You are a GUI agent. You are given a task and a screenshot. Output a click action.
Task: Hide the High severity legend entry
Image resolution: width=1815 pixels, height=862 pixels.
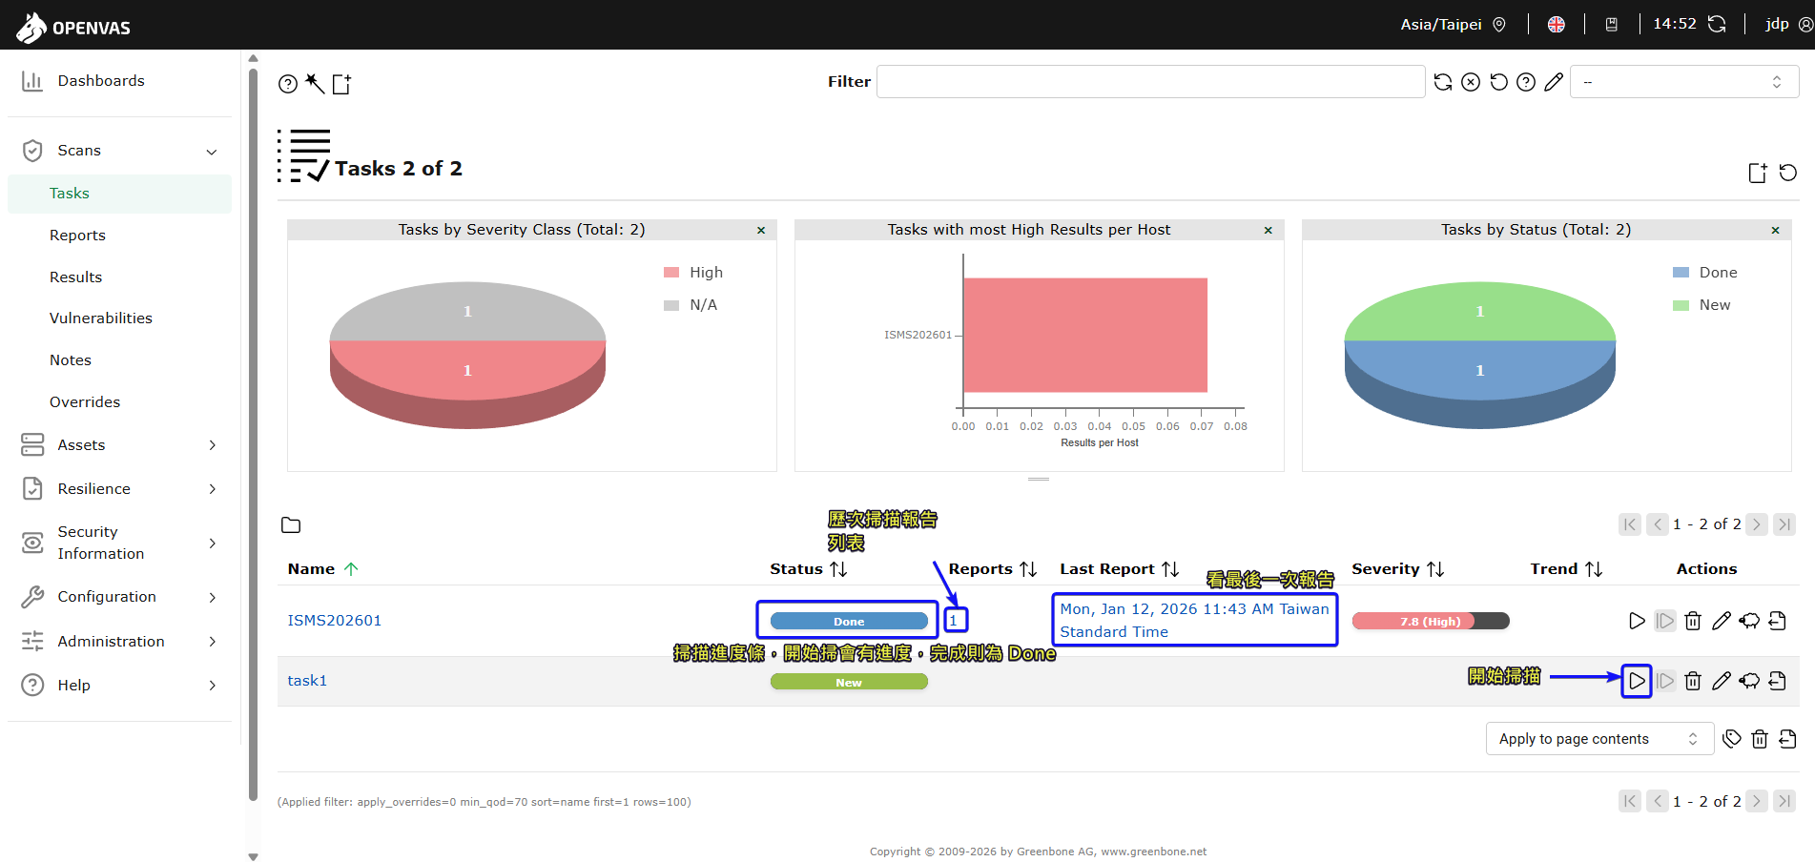[705, 273]
